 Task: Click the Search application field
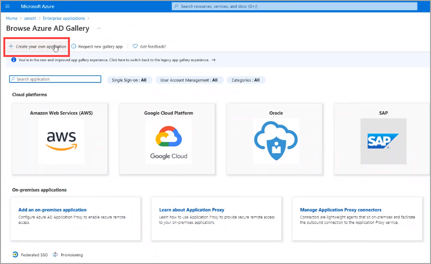(55, 79)
